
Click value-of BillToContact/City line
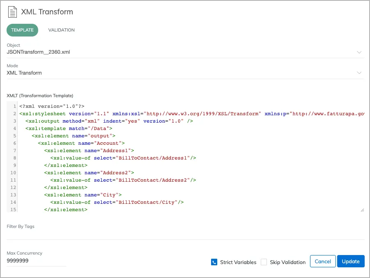pos(117,203)
